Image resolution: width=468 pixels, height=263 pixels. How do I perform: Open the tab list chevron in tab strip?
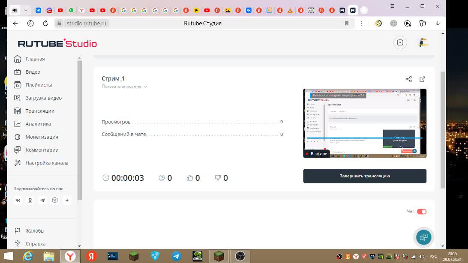[26, 10]
